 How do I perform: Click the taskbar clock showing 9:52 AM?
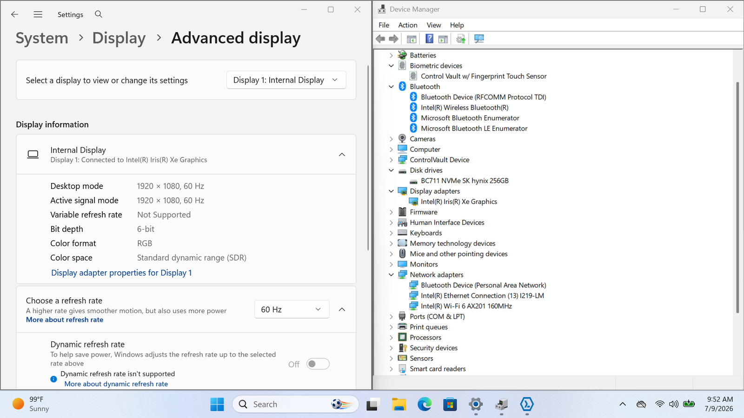pyautogui.click(x=719, y=404)
